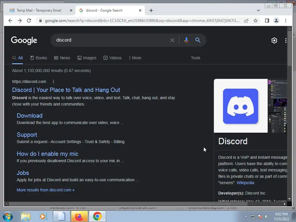Open Windows Start menu
296x222 pixels.
(x=8, y=216)
